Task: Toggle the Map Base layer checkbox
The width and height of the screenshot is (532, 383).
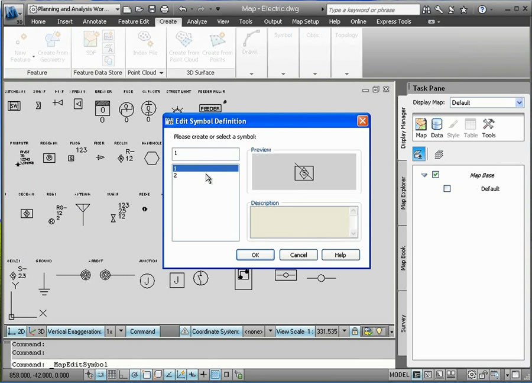Action: 436,175
